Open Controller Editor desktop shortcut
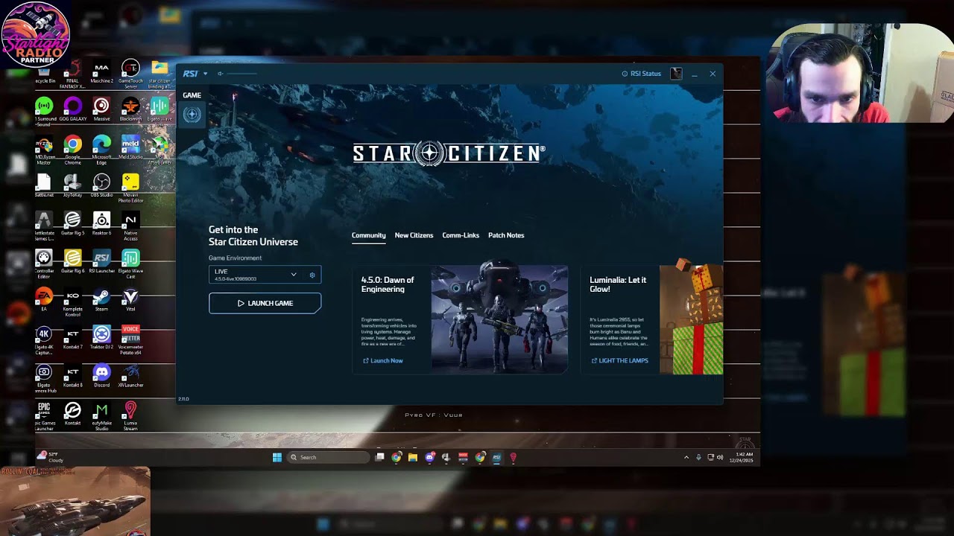Screen dimensions: 954x536 tap(44, 264)
